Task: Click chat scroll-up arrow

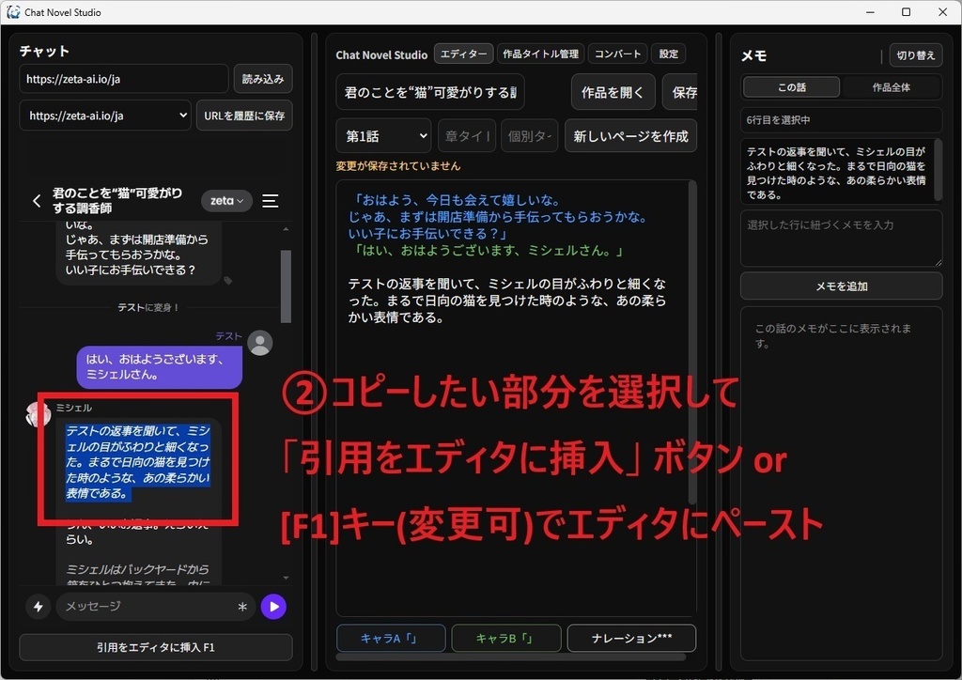Action: 286,229
